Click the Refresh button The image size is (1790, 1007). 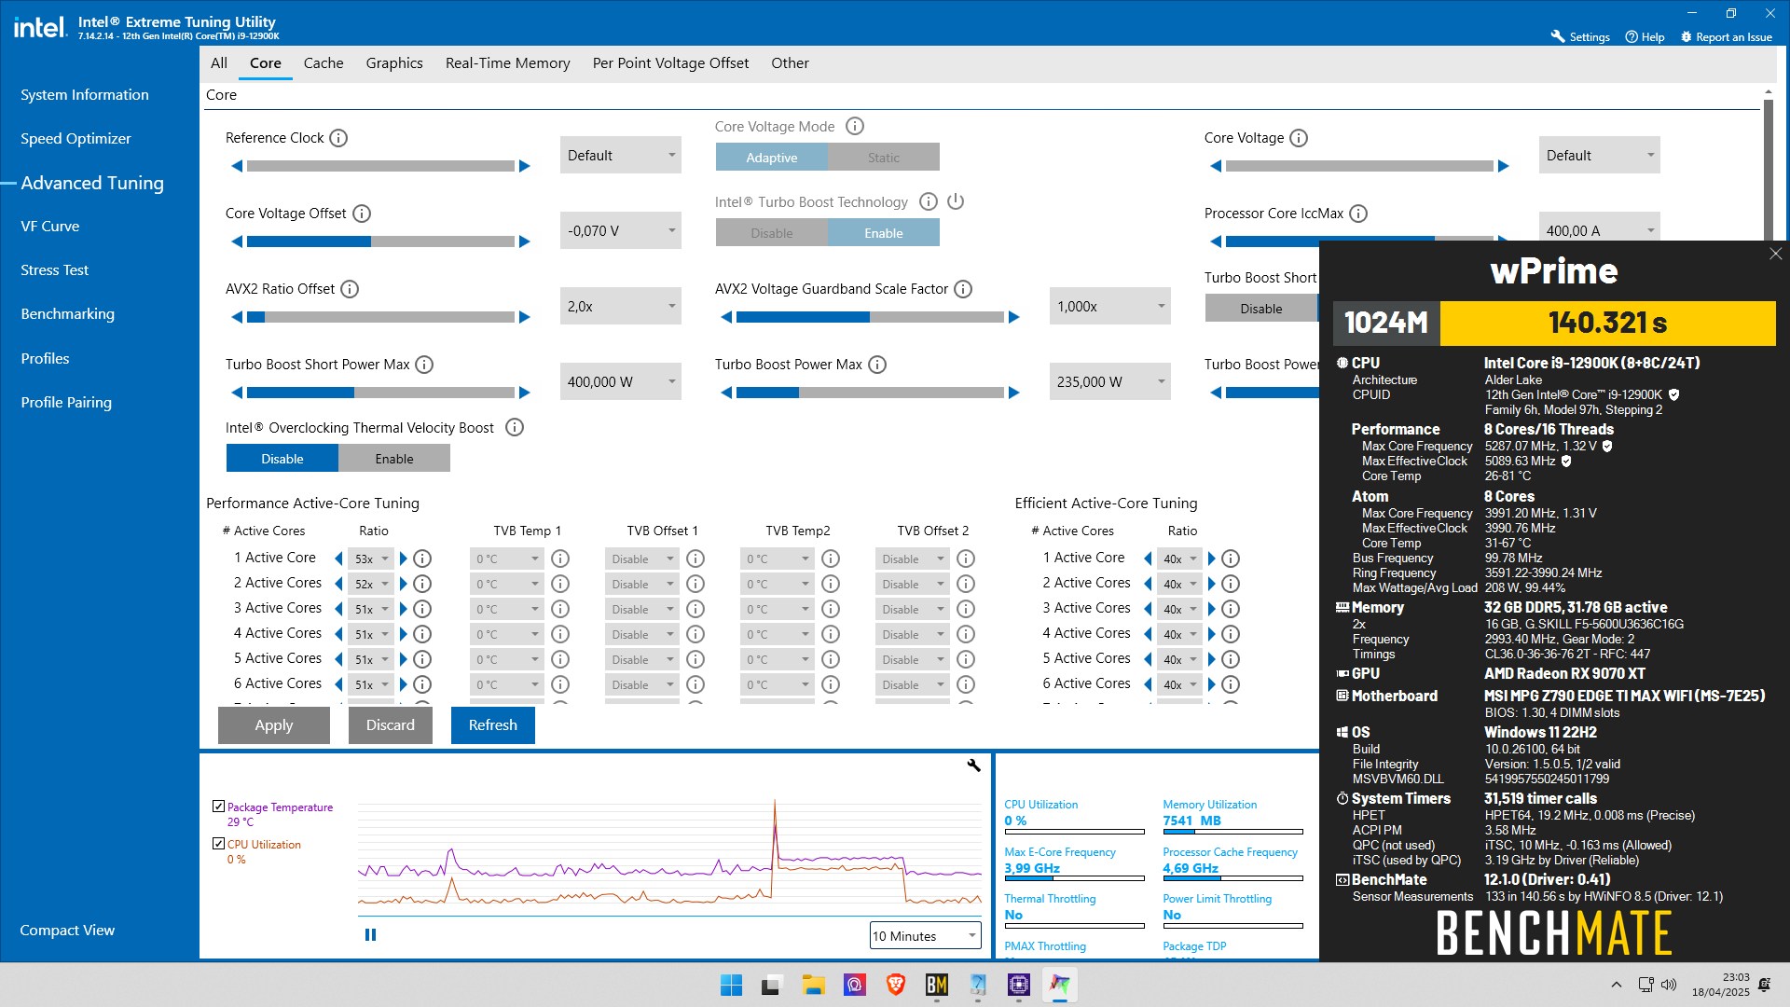[x=493, y=724]
